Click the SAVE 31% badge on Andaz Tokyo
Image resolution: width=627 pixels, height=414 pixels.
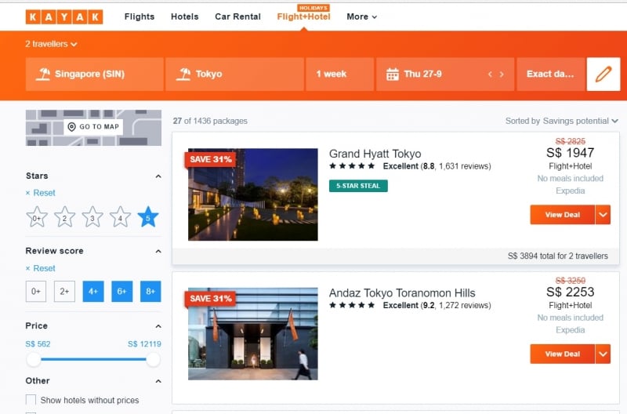210,299
